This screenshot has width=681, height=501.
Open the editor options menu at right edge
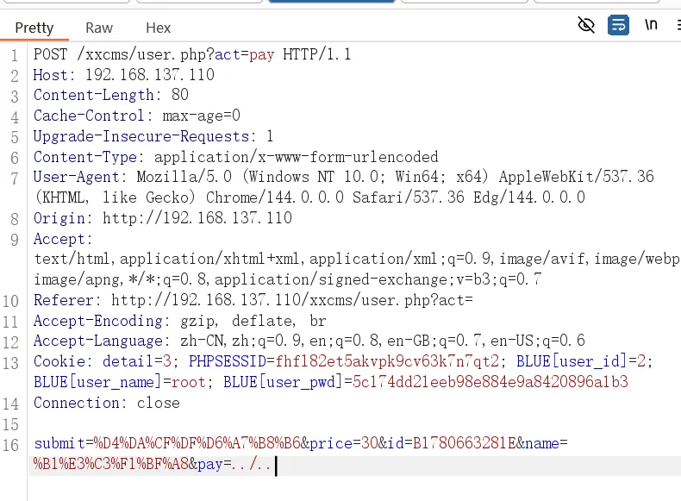click(x=678, y=25)
